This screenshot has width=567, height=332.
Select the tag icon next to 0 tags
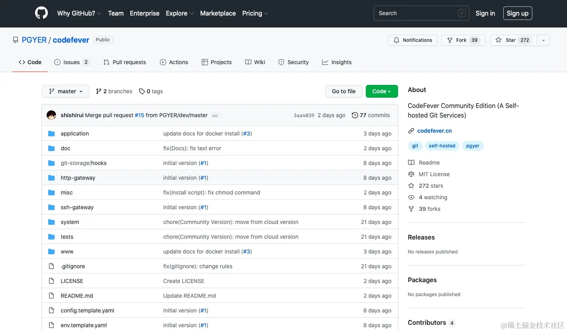pyautogui.click(x=142, y=91)
